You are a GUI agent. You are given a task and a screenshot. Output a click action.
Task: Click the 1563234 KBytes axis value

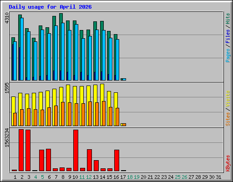click(x=7, y=137)
